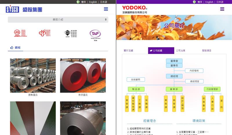This screenshot has width=232, height=135.
Task: Switch to 簡体 on the YODOKO page
Action: point(200,2)
